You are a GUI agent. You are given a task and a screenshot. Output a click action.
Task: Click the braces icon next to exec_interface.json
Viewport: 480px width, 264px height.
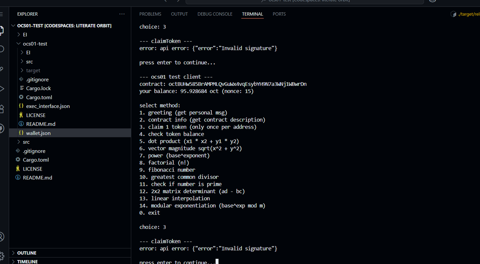[x=21, y=106]
